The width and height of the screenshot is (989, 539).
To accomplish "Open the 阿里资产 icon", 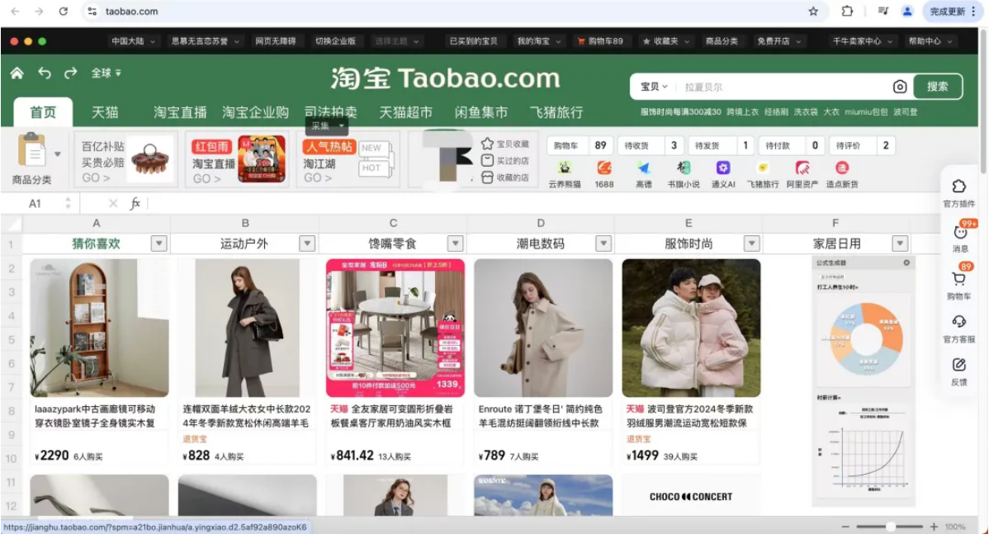I will [802, 168].
